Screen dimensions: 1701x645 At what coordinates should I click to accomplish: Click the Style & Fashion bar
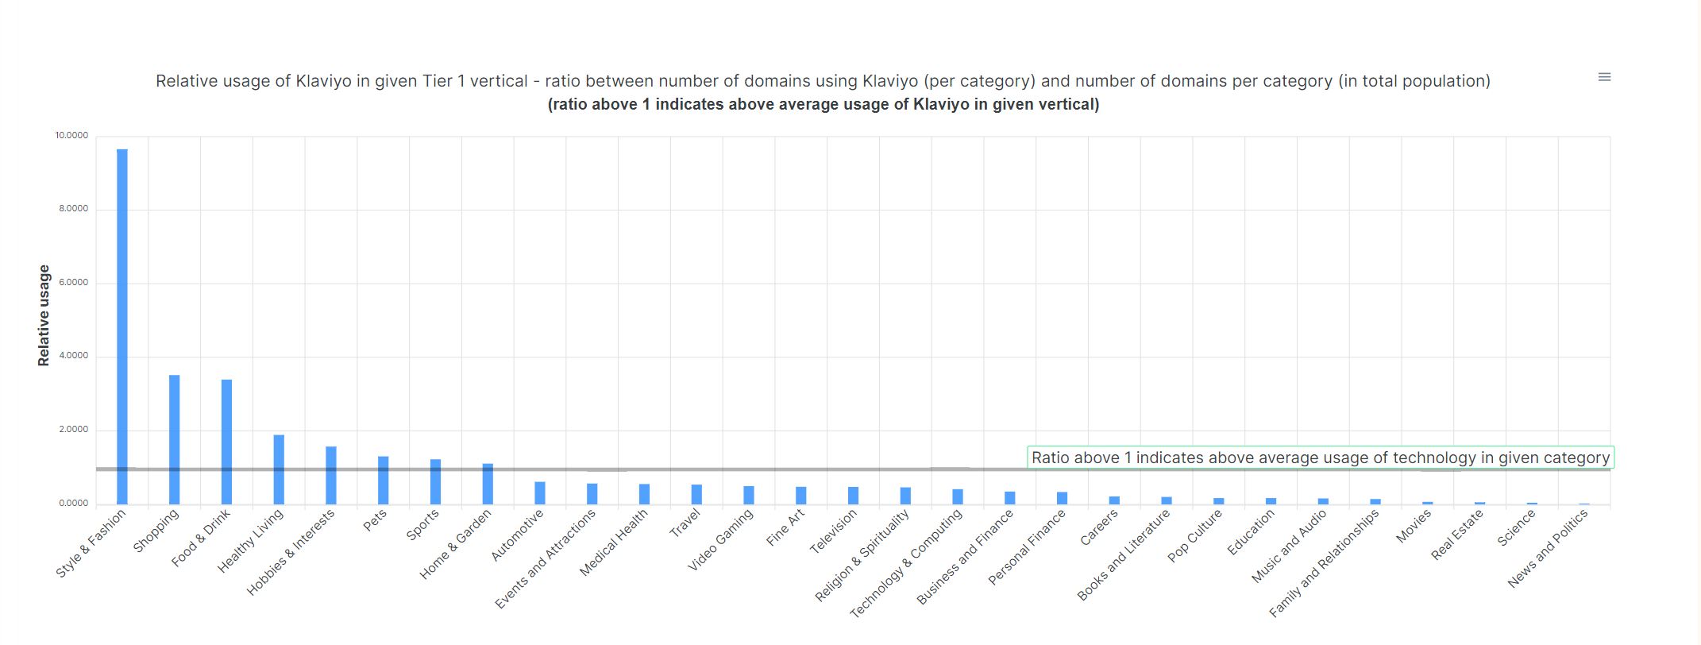coord(122,326)
